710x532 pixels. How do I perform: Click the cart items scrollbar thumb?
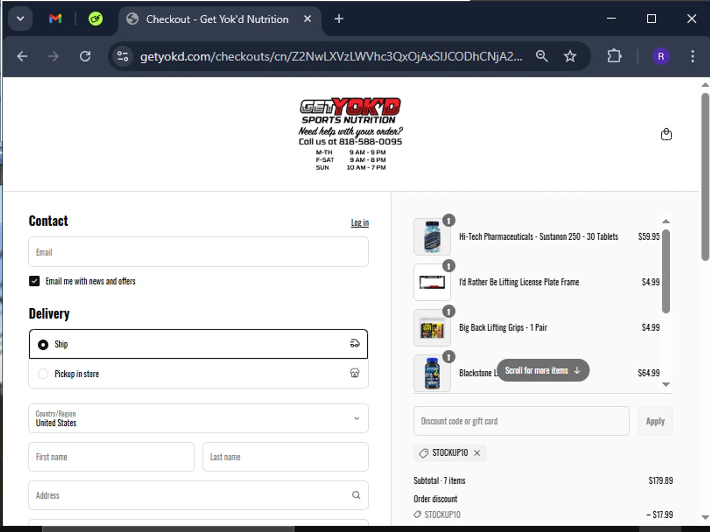click(666, 271)
